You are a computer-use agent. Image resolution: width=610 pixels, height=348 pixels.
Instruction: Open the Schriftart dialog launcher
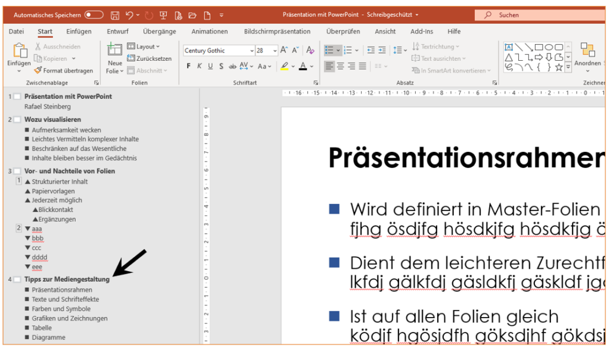point(316,83)
